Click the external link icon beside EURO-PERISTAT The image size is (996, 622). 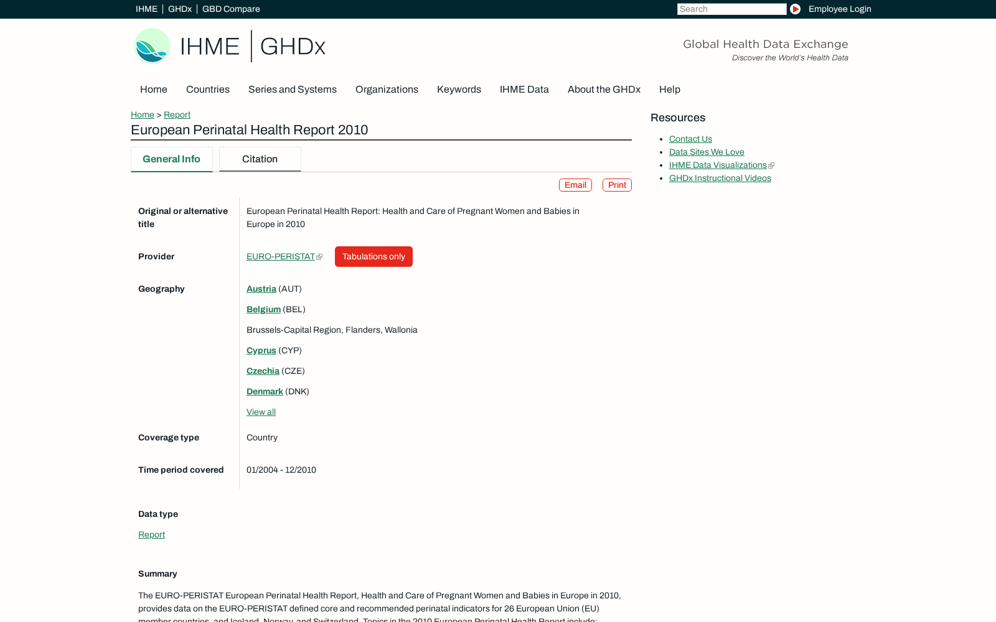(x=319, y=257)
